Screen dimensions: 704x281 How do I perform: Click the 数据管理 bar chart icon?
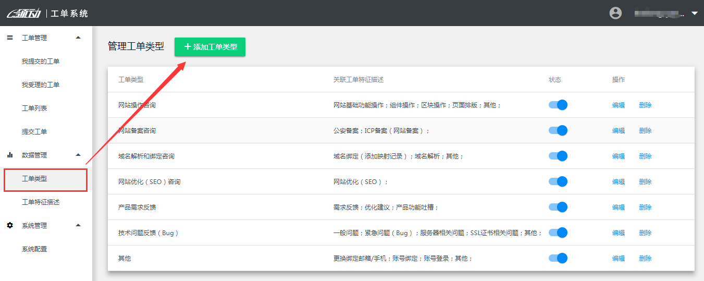(10, 155)
